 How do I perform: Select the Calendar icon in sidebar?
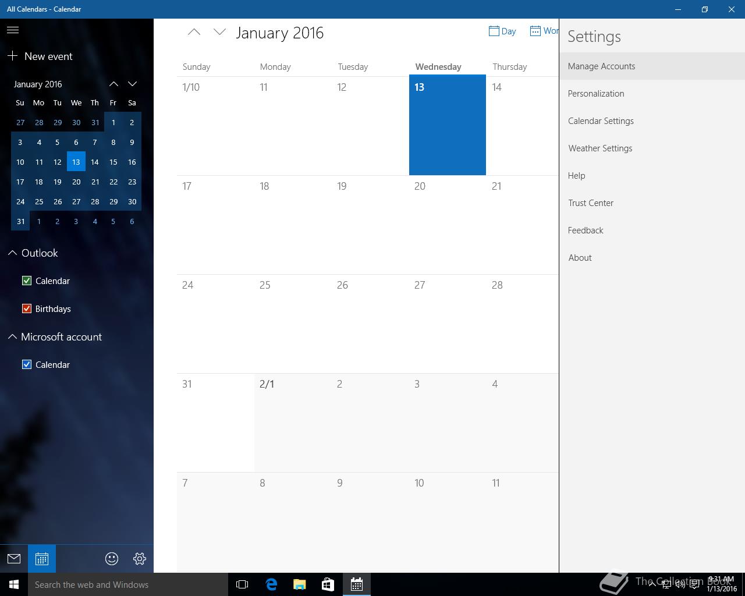coord(42,559)
